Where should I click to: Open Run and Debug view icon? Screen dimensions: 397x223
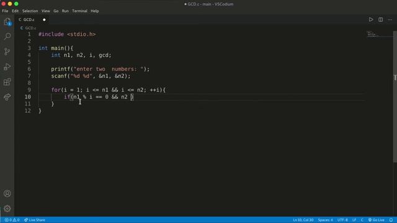pos(7,66)
